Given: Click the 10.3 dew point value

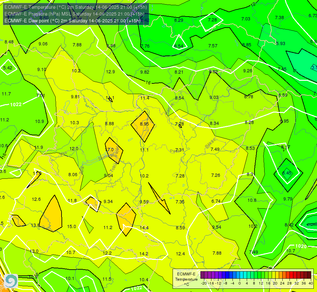Looking at the screenshot, I should pyautogui.click(x=74, y=123).
